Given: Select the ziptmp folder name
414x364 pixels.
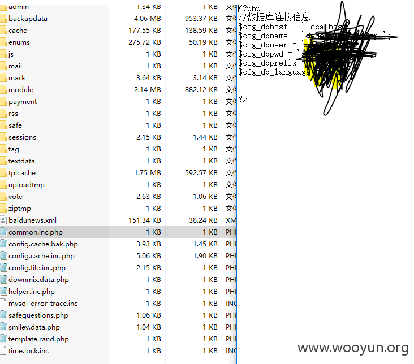Looking at the screenshot, I should (x=20, y=209).
